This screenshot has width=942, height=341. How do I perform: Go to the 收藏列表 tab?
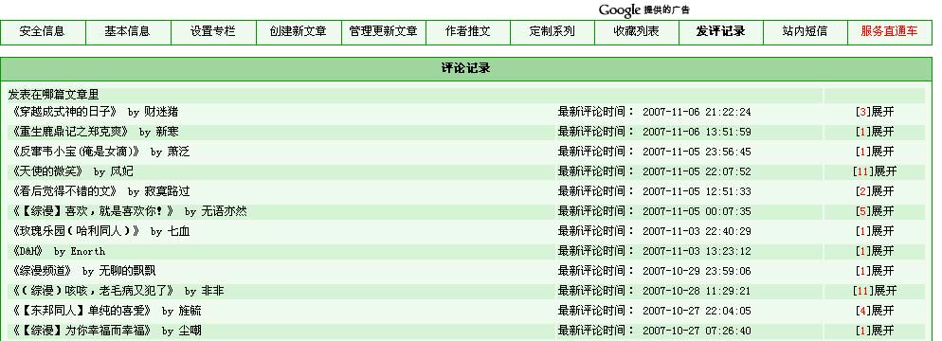tap(636, 31)
